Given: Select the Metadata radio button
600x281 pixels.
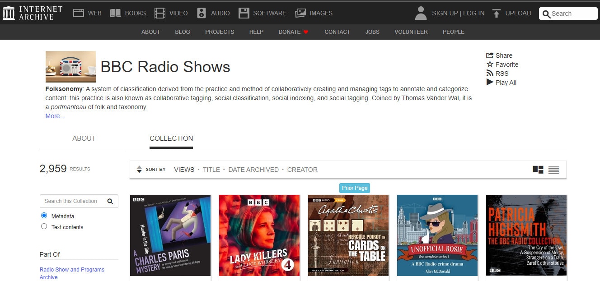Looking at the screenshot, I should click(x=44, y=216).
